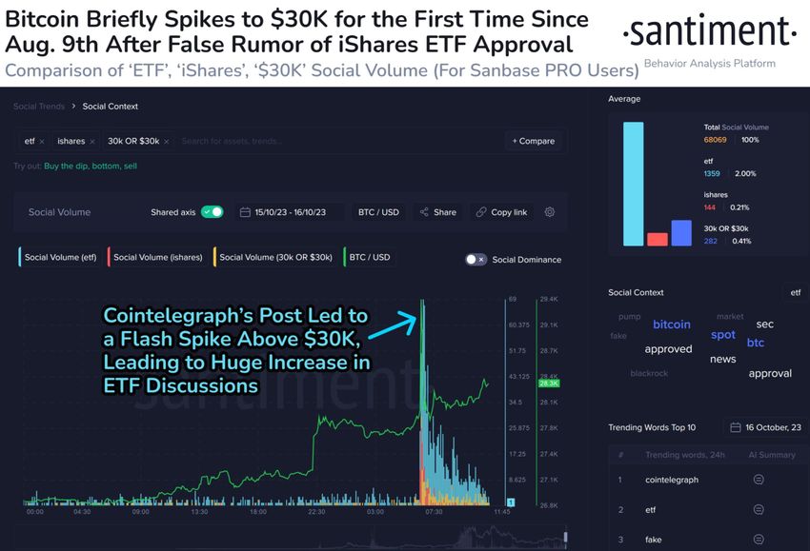
Task: Open the 16 October date picker for Trending Words
Action: (x=762, y=427)
